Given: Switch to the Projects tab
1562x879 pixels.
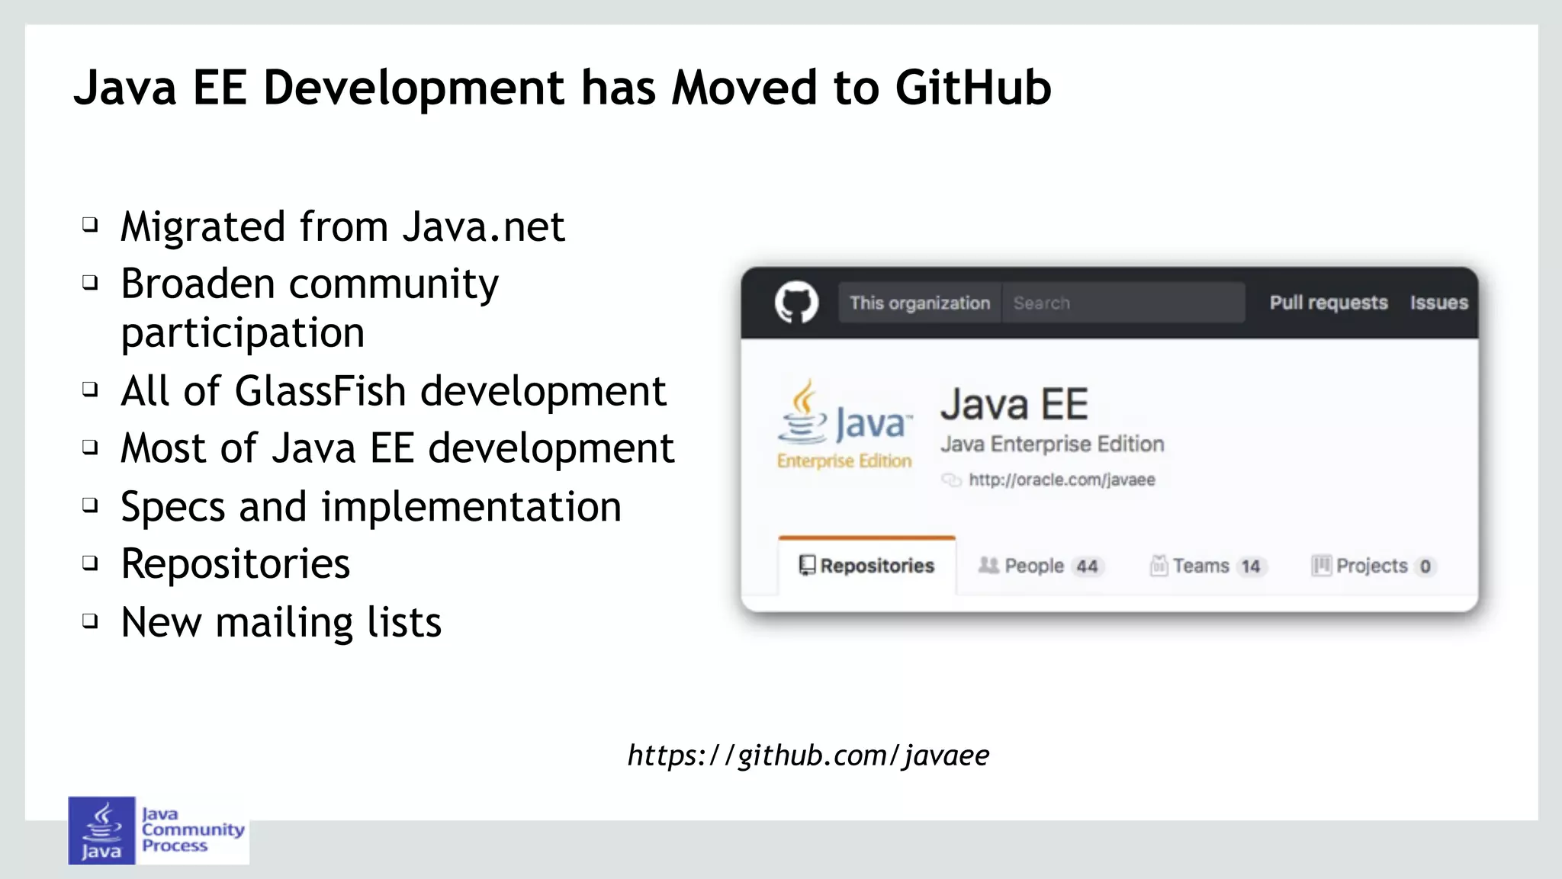Looking at the screenshot, I should coord(1374,566).
